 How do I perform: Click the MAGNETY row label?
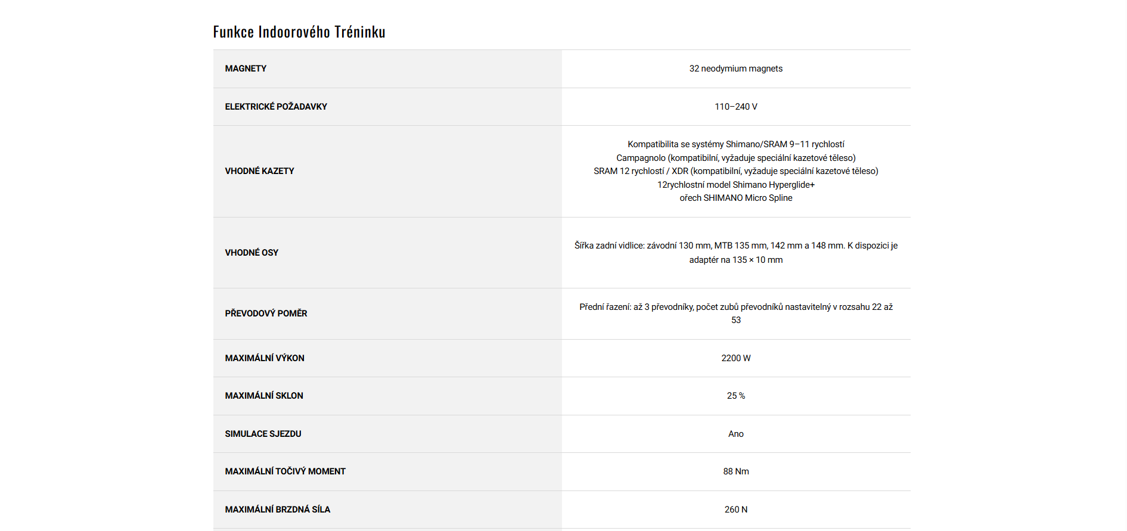[246, 69]
